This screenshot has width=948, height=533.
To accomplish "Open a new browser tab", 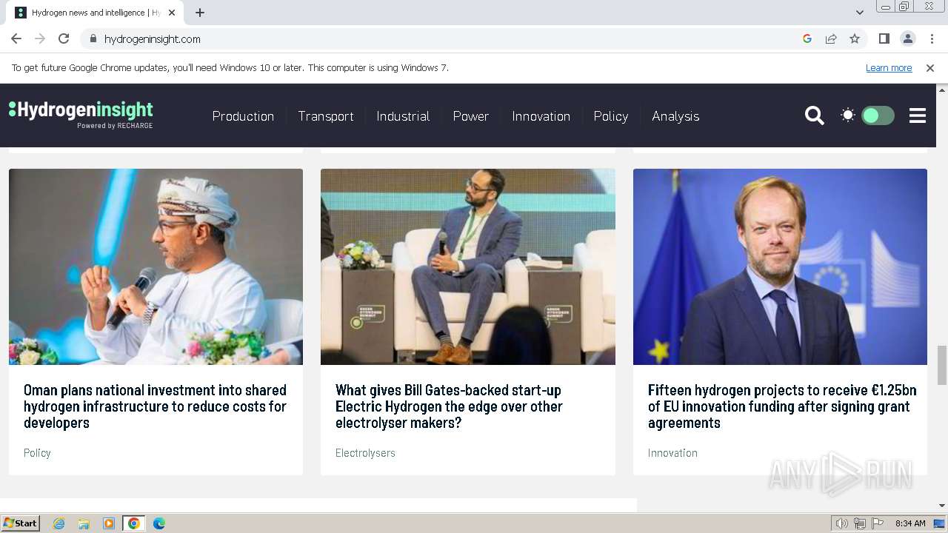I will [x=200, y=13].
